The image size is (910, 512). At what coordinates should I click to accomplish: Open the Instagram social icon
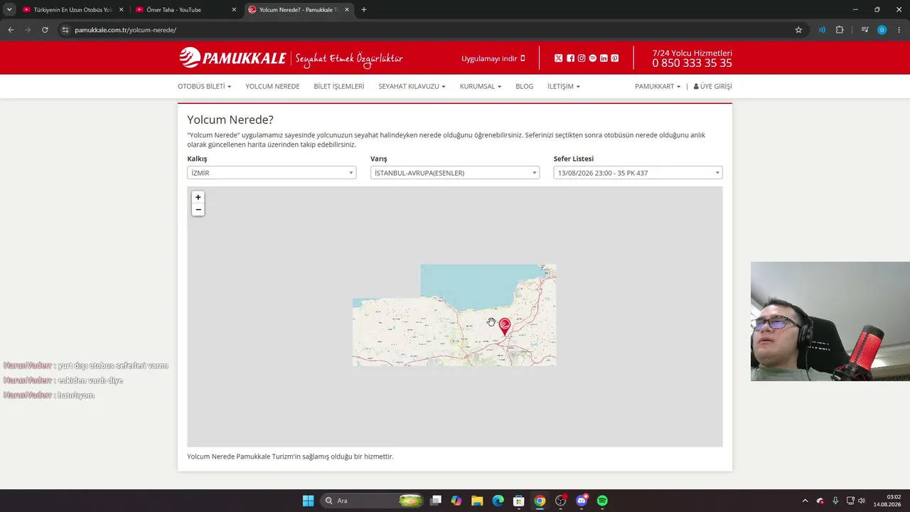coord(582,58)
